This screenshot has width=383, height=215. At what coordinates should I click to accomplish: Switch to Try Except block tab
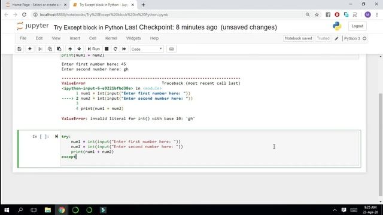point(104,5)
